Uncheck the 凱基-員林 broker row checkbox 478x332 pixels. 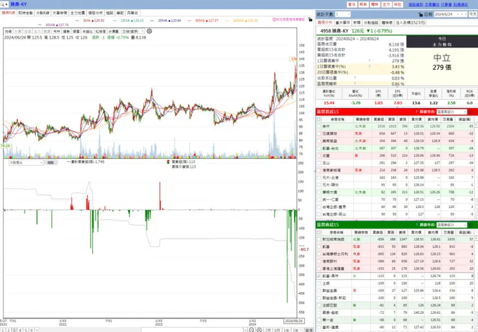(x=319, y=276)
